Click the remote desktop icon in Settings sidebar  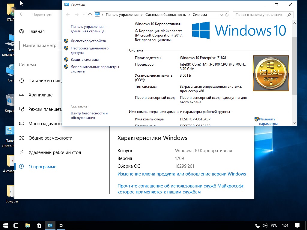pos(22,152)
